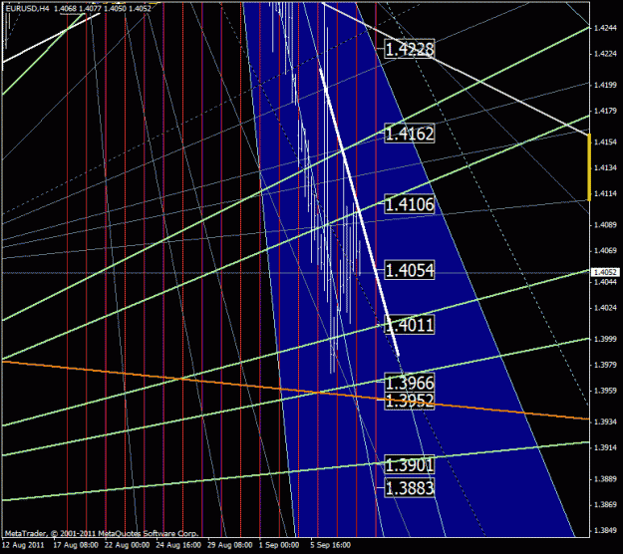Click the 1.4244 price axis value

point(605,28)
